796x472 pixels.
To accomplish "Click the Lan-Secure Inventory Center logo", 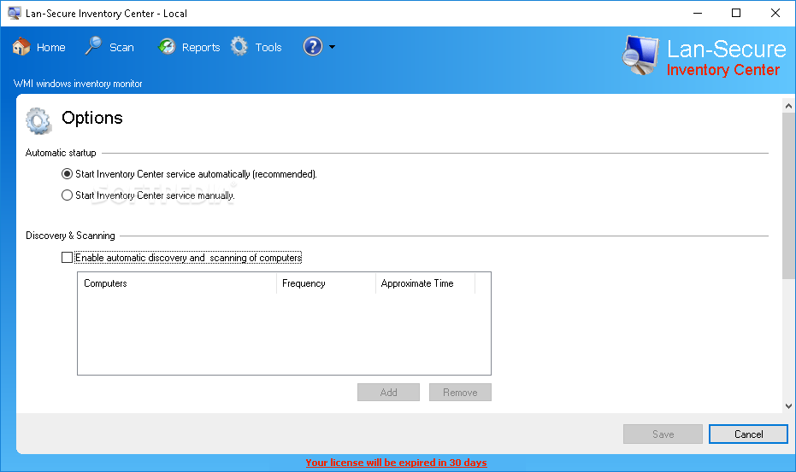I will point(705,55).
